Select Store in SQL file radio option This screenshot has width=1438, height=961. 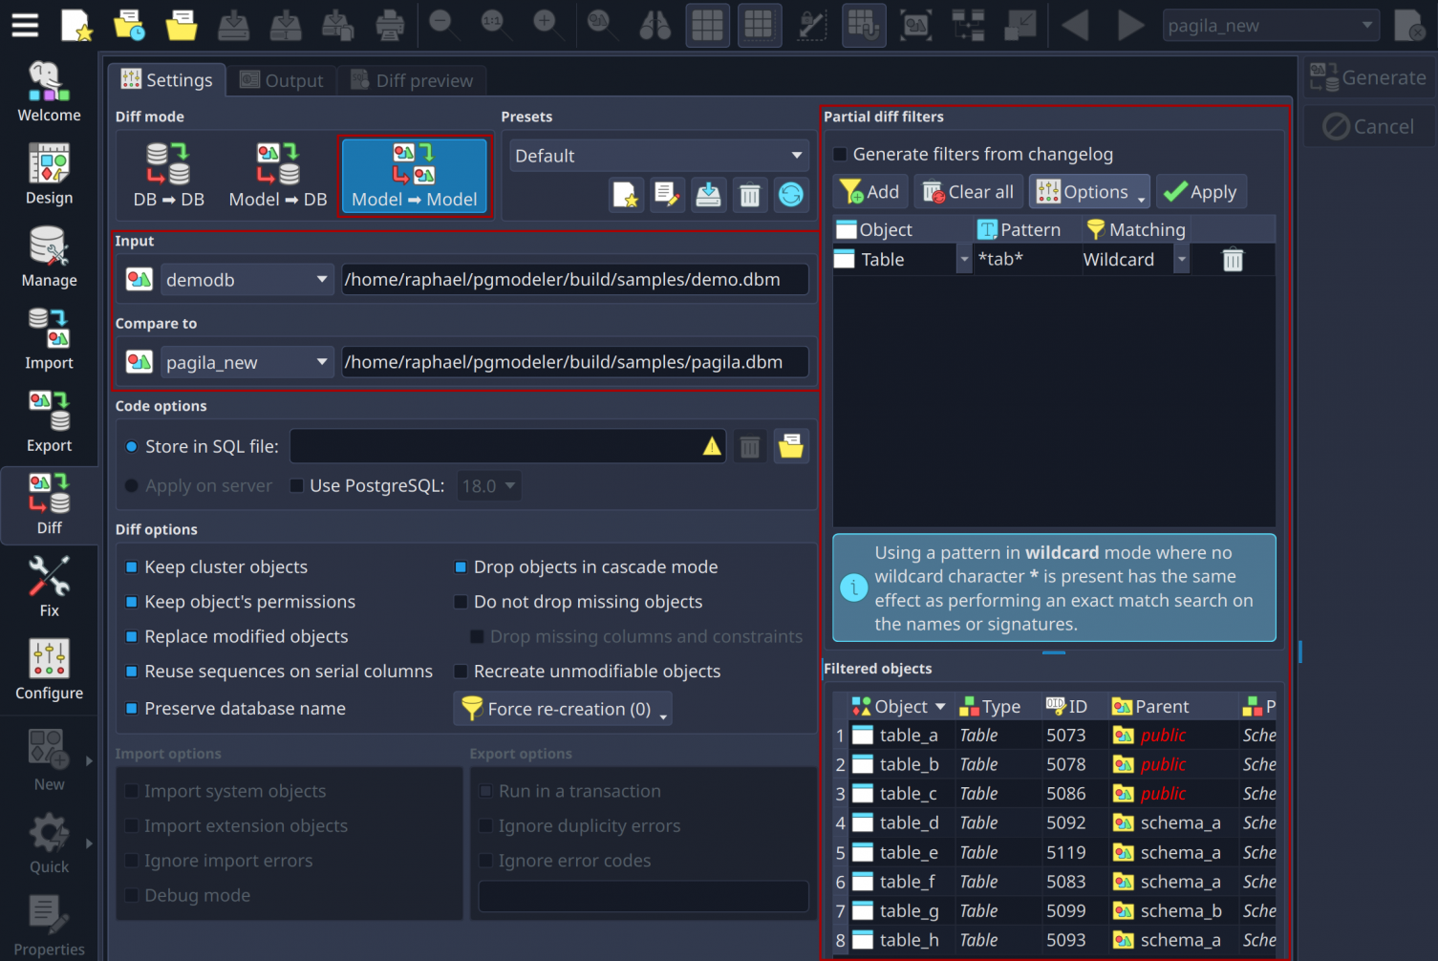tap(133, 447)
